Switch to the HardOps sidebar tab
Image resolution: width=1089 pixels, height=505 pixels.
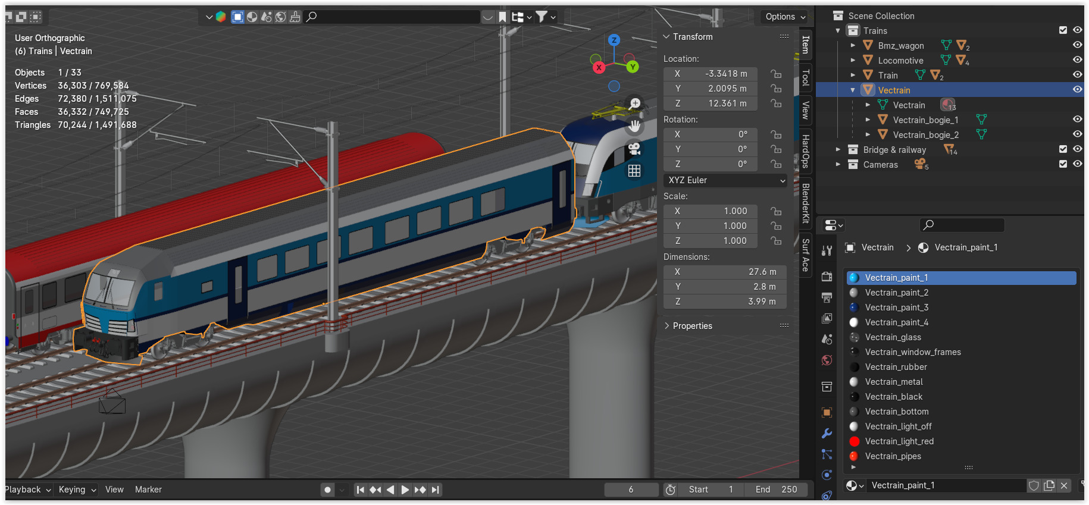point(805,151)
